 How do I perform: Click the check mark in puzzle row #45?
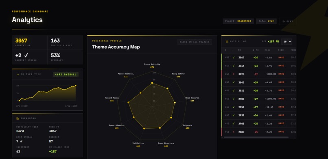tap(234, 99)
